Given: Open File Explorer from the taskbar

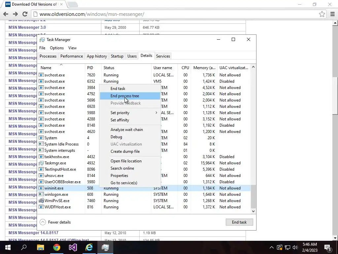Looking at the screenshot, I should click(x=40, y=247).
